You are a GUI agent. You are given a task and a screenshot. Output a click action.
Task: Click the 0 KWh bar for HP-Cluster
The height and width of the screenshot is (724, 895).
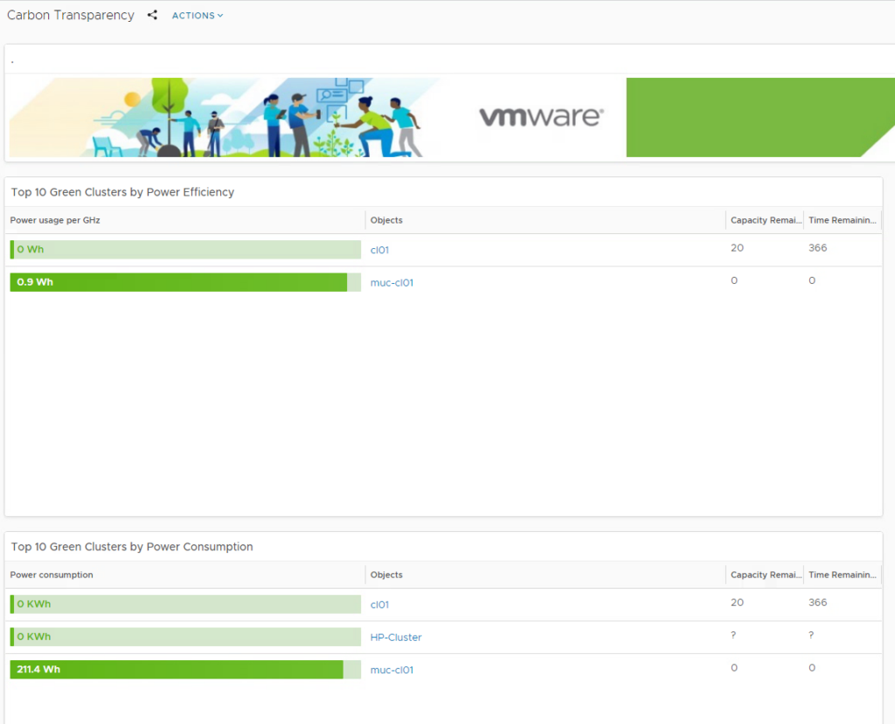tap(185, 638)
